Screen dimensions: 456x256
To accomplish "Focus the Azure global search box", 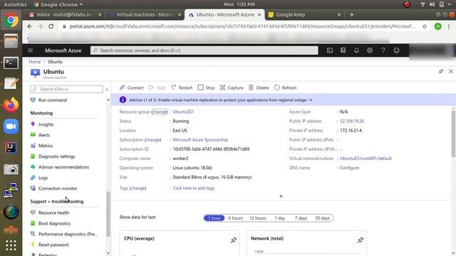I will [x=204, y=50].
